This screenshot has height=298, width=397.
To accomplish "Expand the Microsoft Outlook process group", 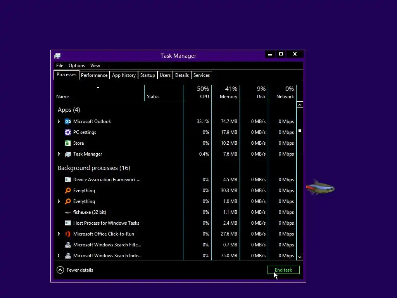I will click(59, 121).
